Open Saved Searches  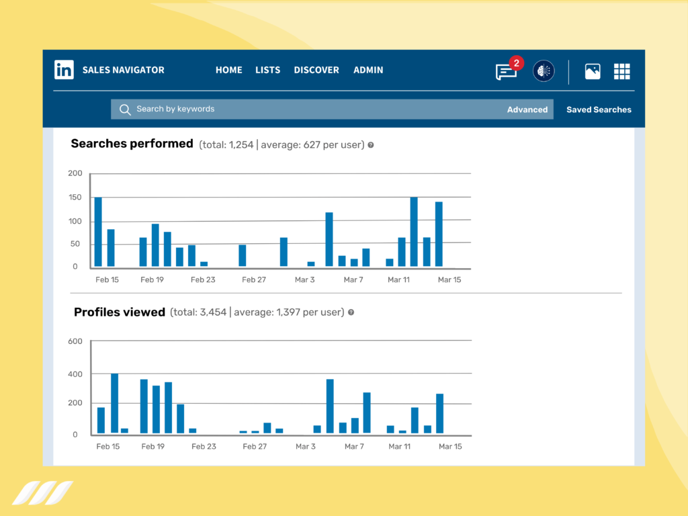(598, 109)
